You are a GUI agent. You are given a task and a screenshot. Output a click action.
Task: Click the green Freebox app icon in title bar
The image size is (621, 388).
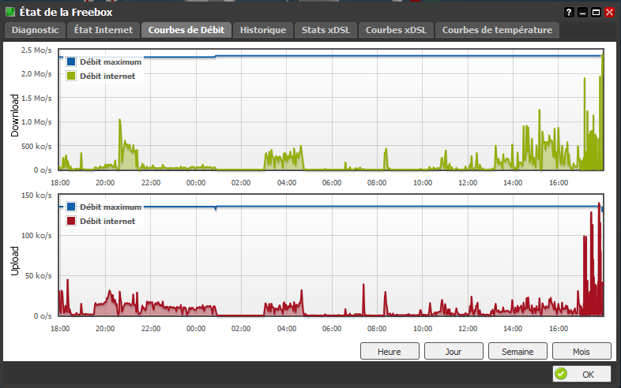tap(10, 12)
